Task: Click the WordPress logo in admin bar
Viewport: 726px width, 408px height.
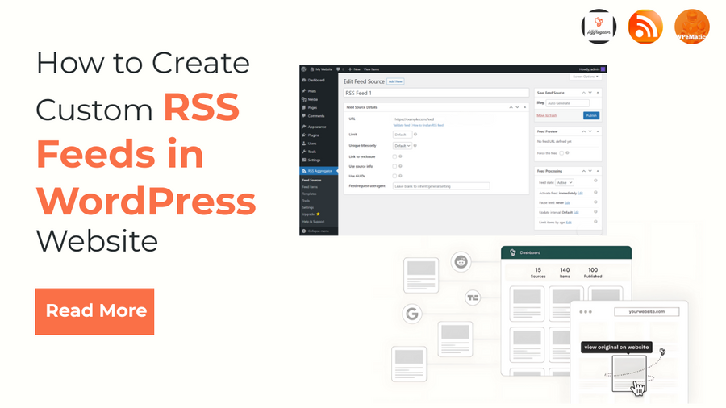Action: [x=304, y=70]
